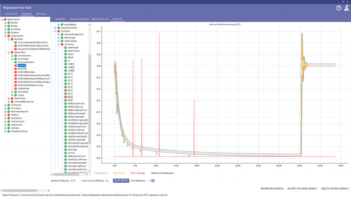Select the RESULTS tab
Screen dimensions: 351x197
point(117,19)
